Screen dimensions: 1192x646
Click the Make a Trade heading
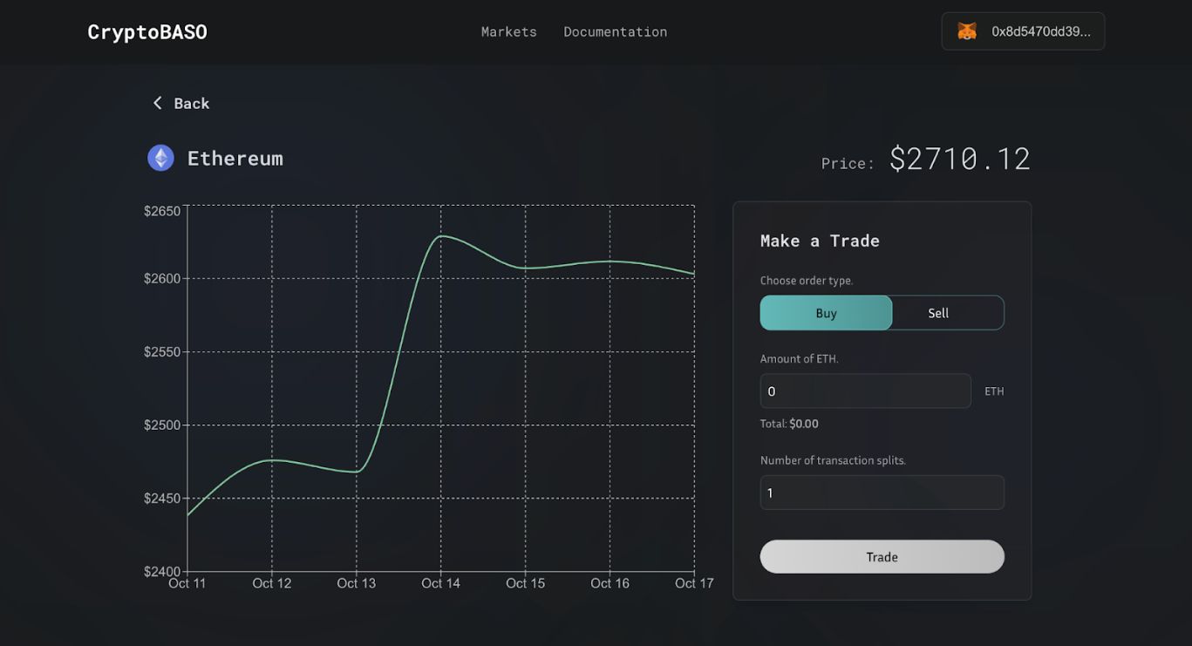pos(820,241)
